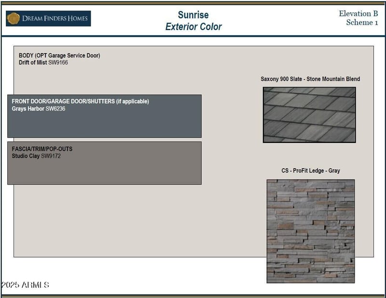The image size is (386, 298).
Task: Click the CS - ProFit Ledge - Gray label
Action: 311,171
